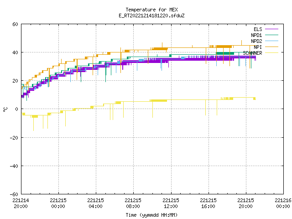Click the 60 y-axis tick label
This screenshot has width=292, height=219.
point(15,24)
